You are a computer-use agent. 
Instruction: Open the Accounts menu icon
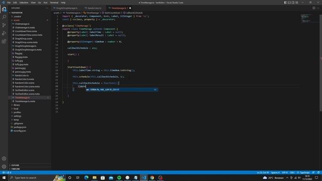click(x=4, y=158)
